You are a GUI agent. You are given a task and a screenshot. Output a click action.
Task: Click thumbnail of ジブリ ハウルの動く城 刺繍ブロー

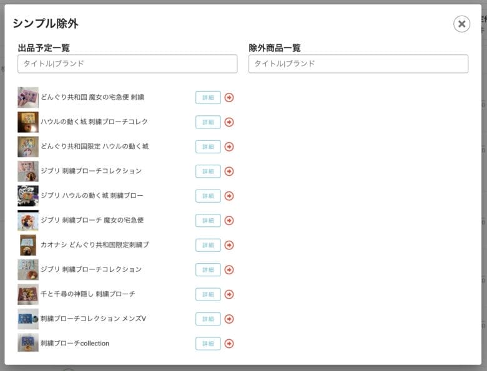point(28,196)
